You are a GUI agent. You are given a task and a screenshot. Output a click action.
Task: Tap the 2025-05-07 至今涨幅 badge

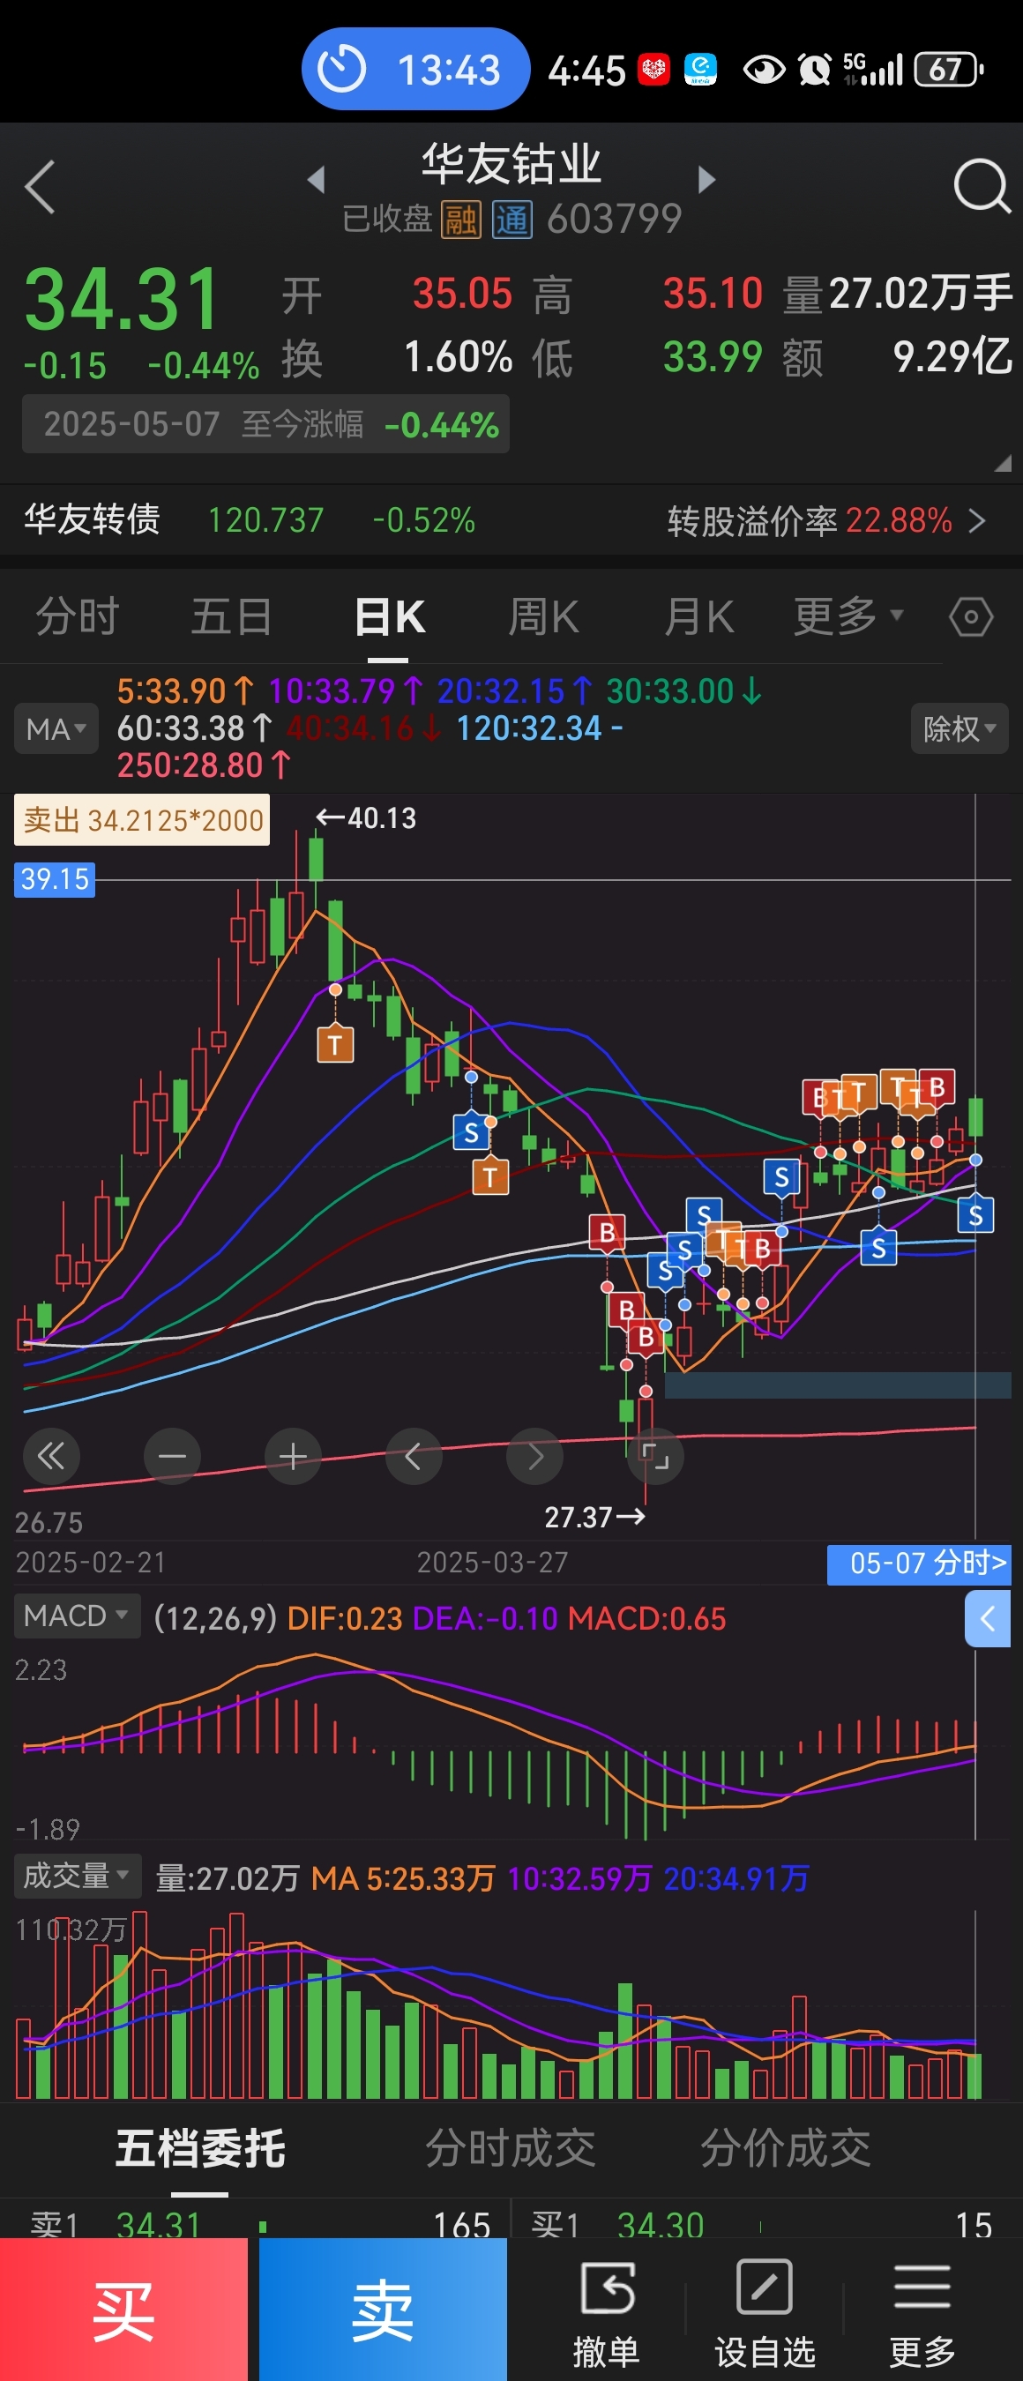coord(266,424)
